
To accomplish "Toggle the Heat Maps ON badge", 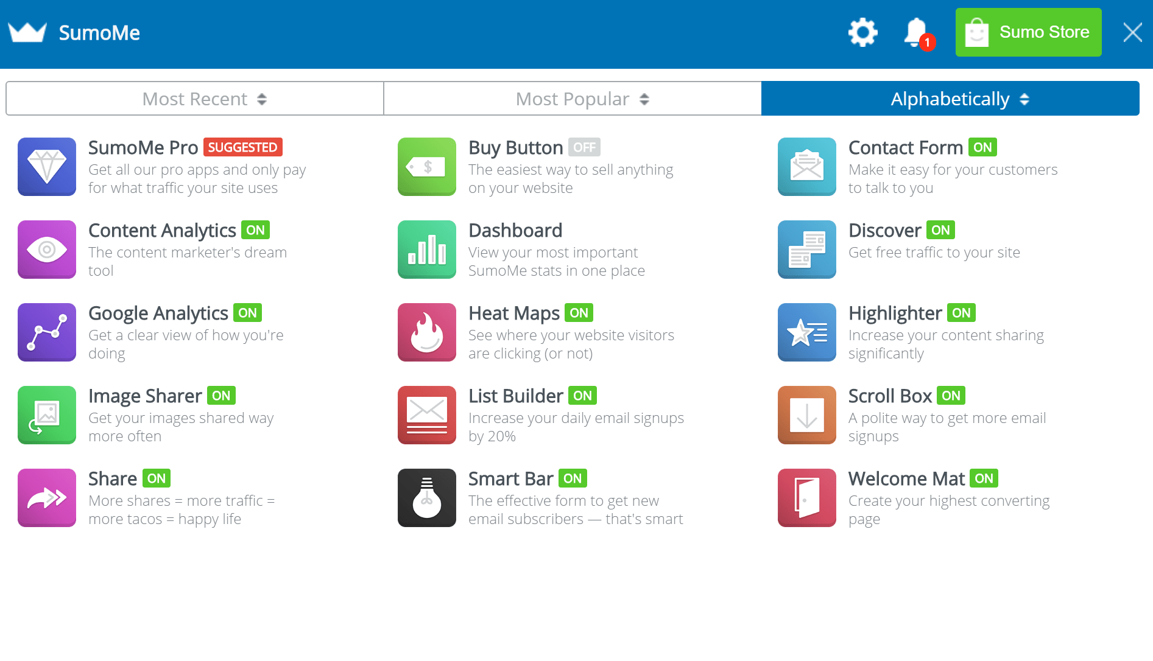I will click(579, 313).
